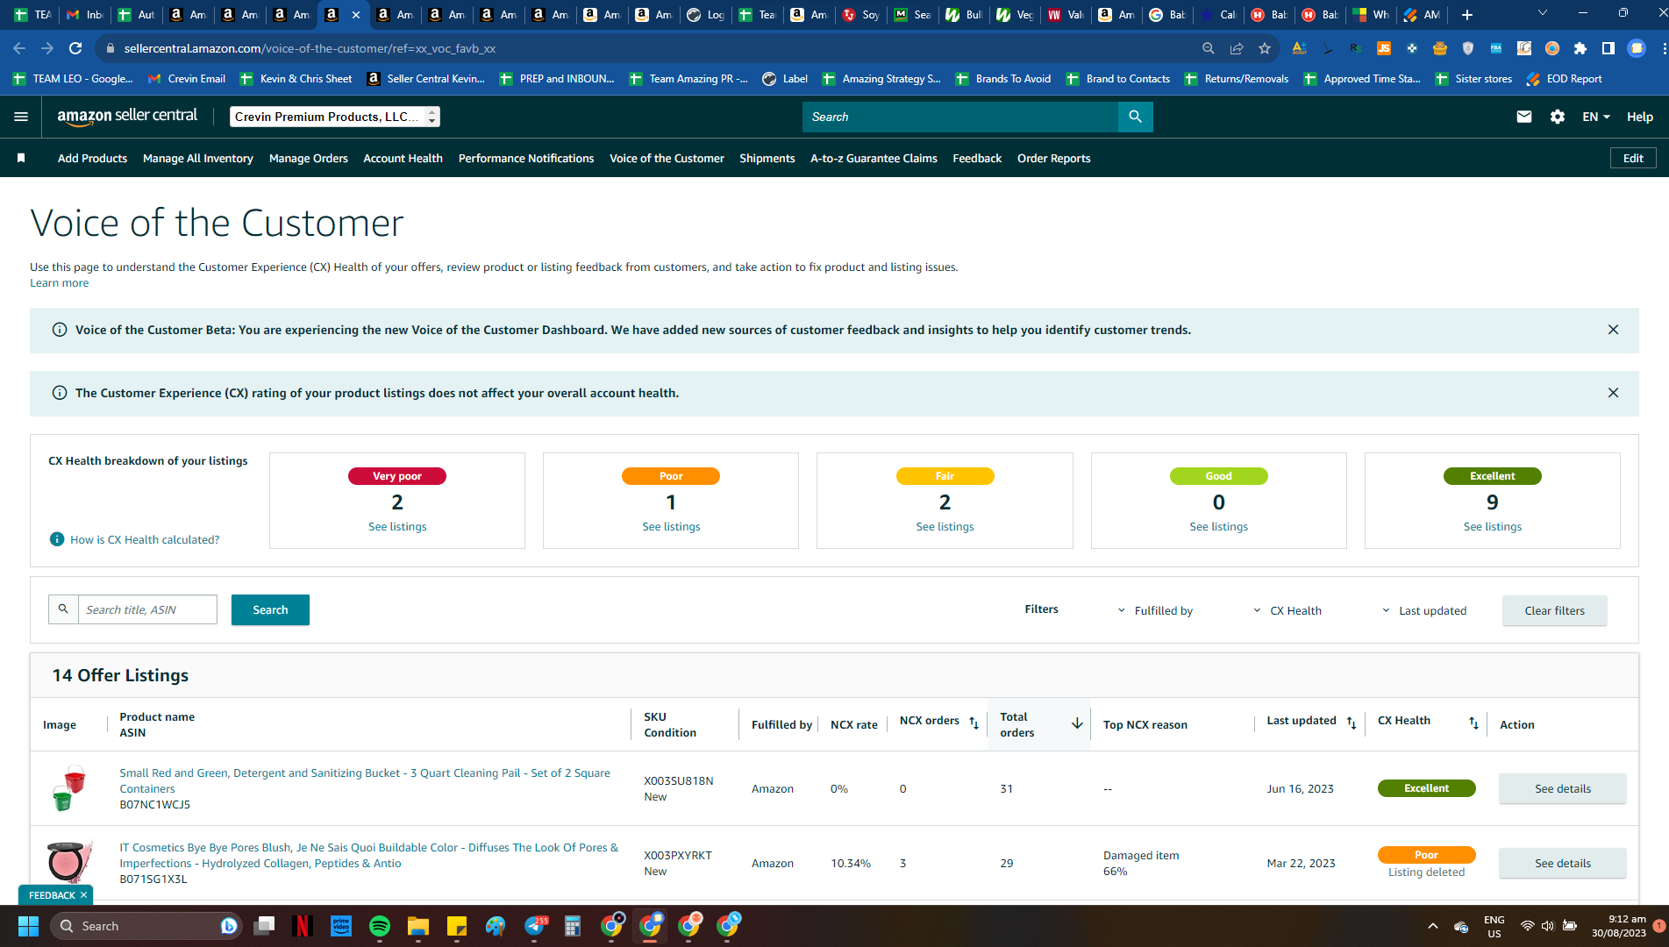1669x947 pixels.
Task: Open the messages envelope icon
Action: [1524, 117]
